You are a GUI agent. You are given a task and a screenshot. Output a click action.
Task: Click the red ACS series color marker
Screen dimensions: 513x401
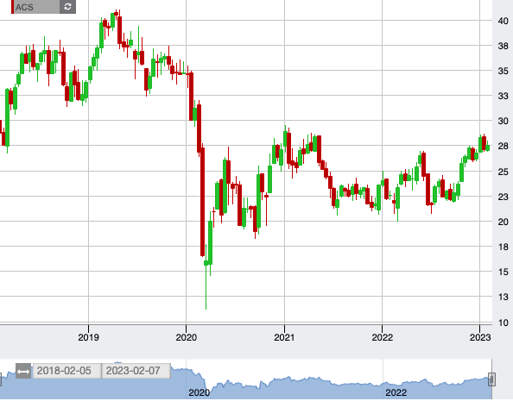tap(12, 7)
